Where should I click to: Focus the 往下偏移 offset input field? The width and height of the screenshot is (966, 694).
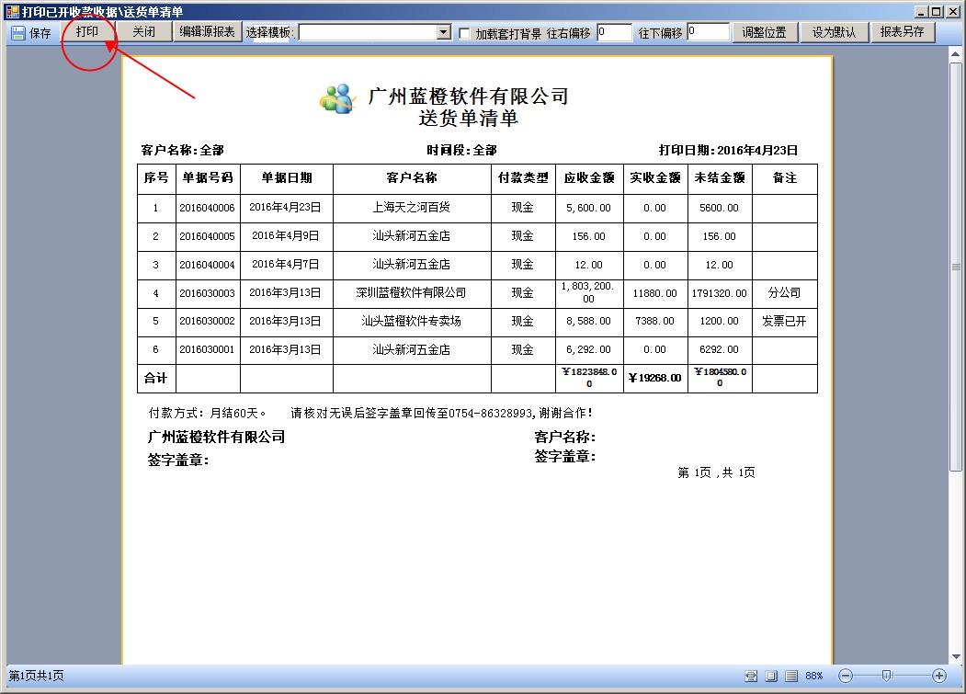(x=708, y=32)
